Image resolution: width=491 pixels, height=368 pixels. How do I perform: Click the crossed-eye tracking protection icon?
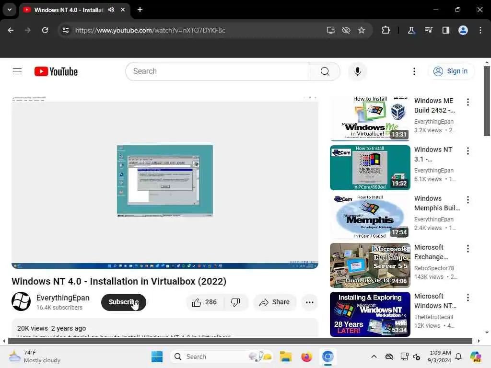[x=346, y=30]
